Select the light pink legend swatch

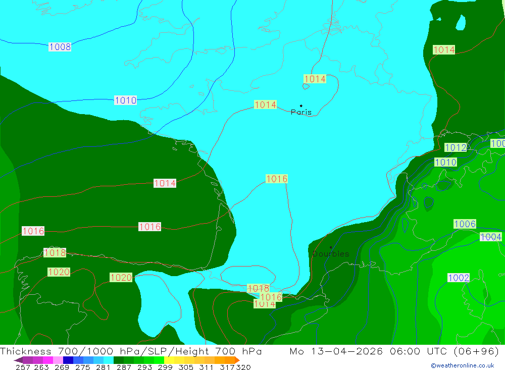point(58,360)
